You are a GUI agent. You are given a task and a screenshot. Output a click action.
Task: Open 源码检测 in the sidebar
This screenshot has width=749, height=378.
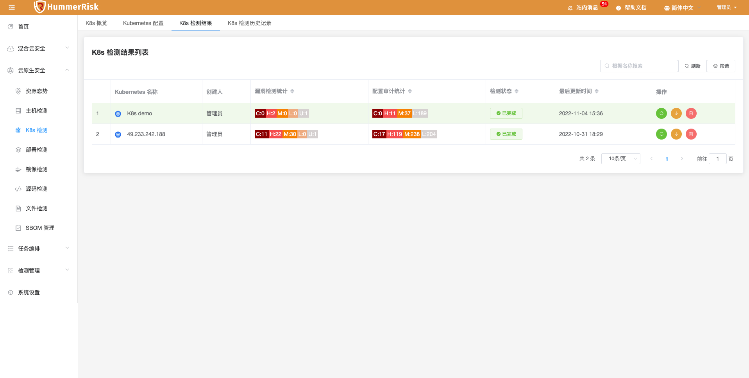click(x=36, y=189)
